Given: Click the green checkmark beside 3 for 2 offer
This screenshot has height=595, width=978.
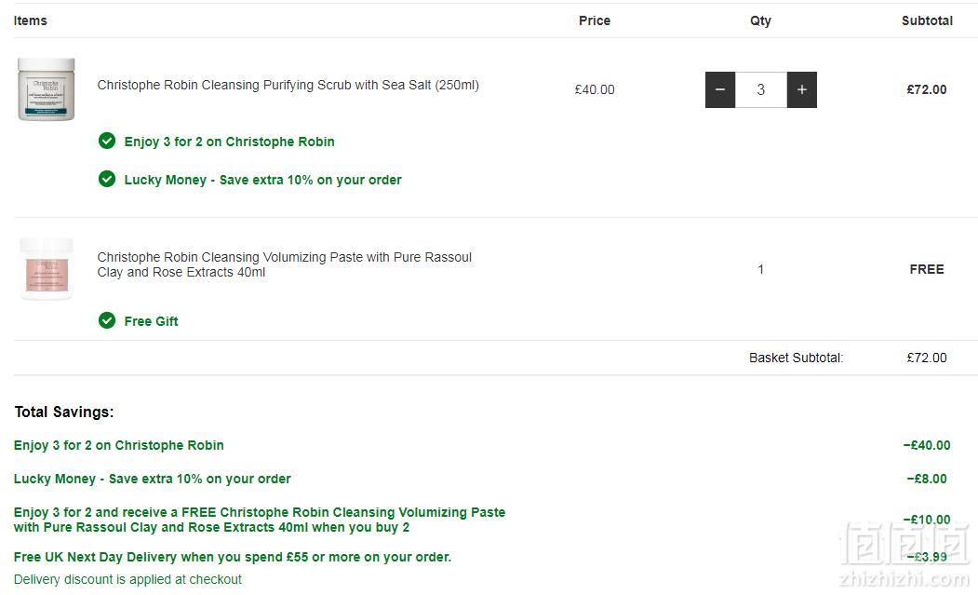Looking at the screenshot, I should pyautogui.click(x=107, y=142).
